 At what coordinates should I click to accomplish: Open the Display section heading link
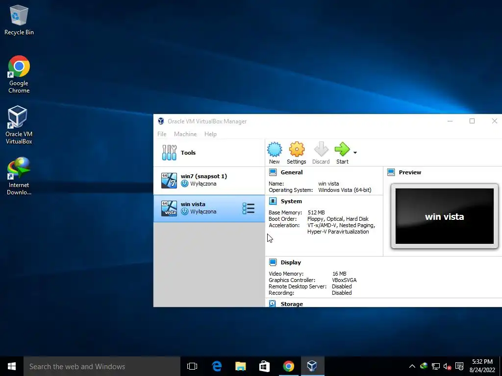[291, 262]
